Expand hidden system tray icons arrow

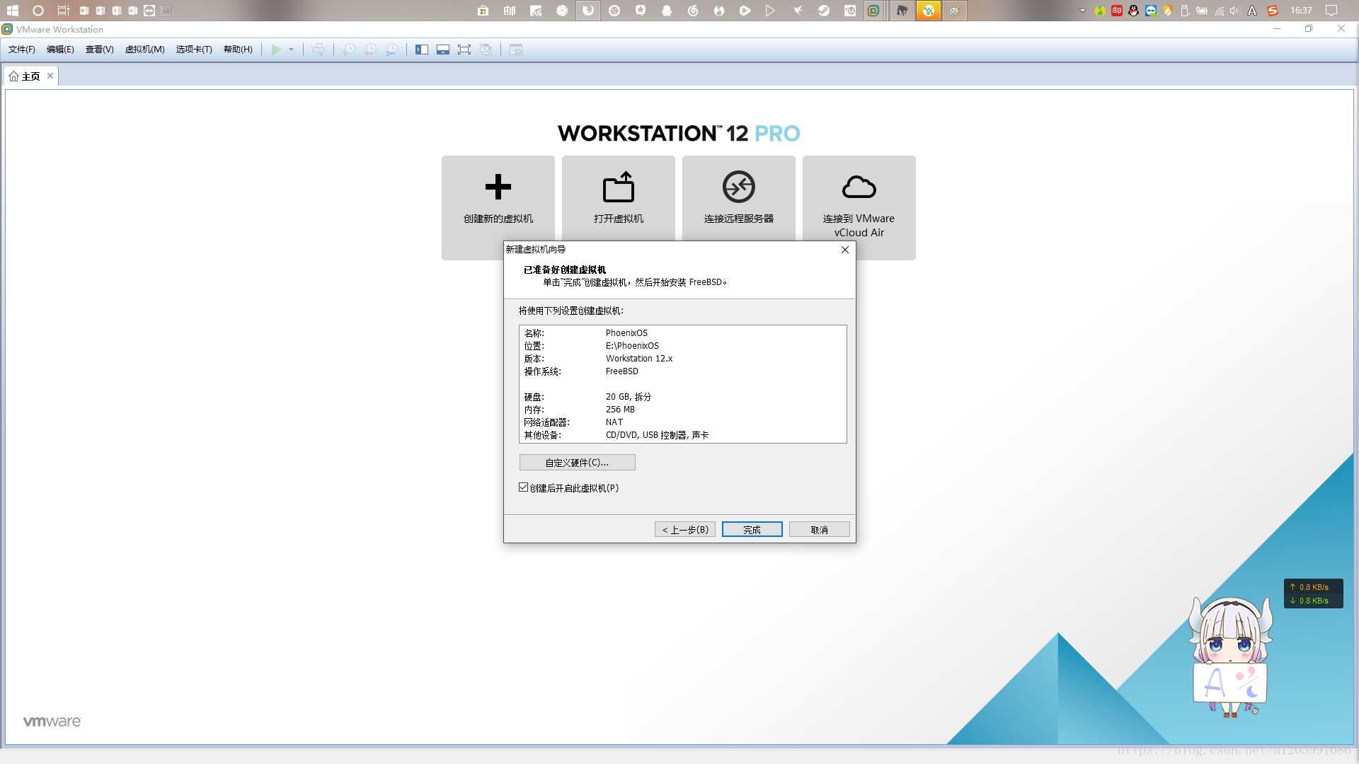pos(1082,11)
